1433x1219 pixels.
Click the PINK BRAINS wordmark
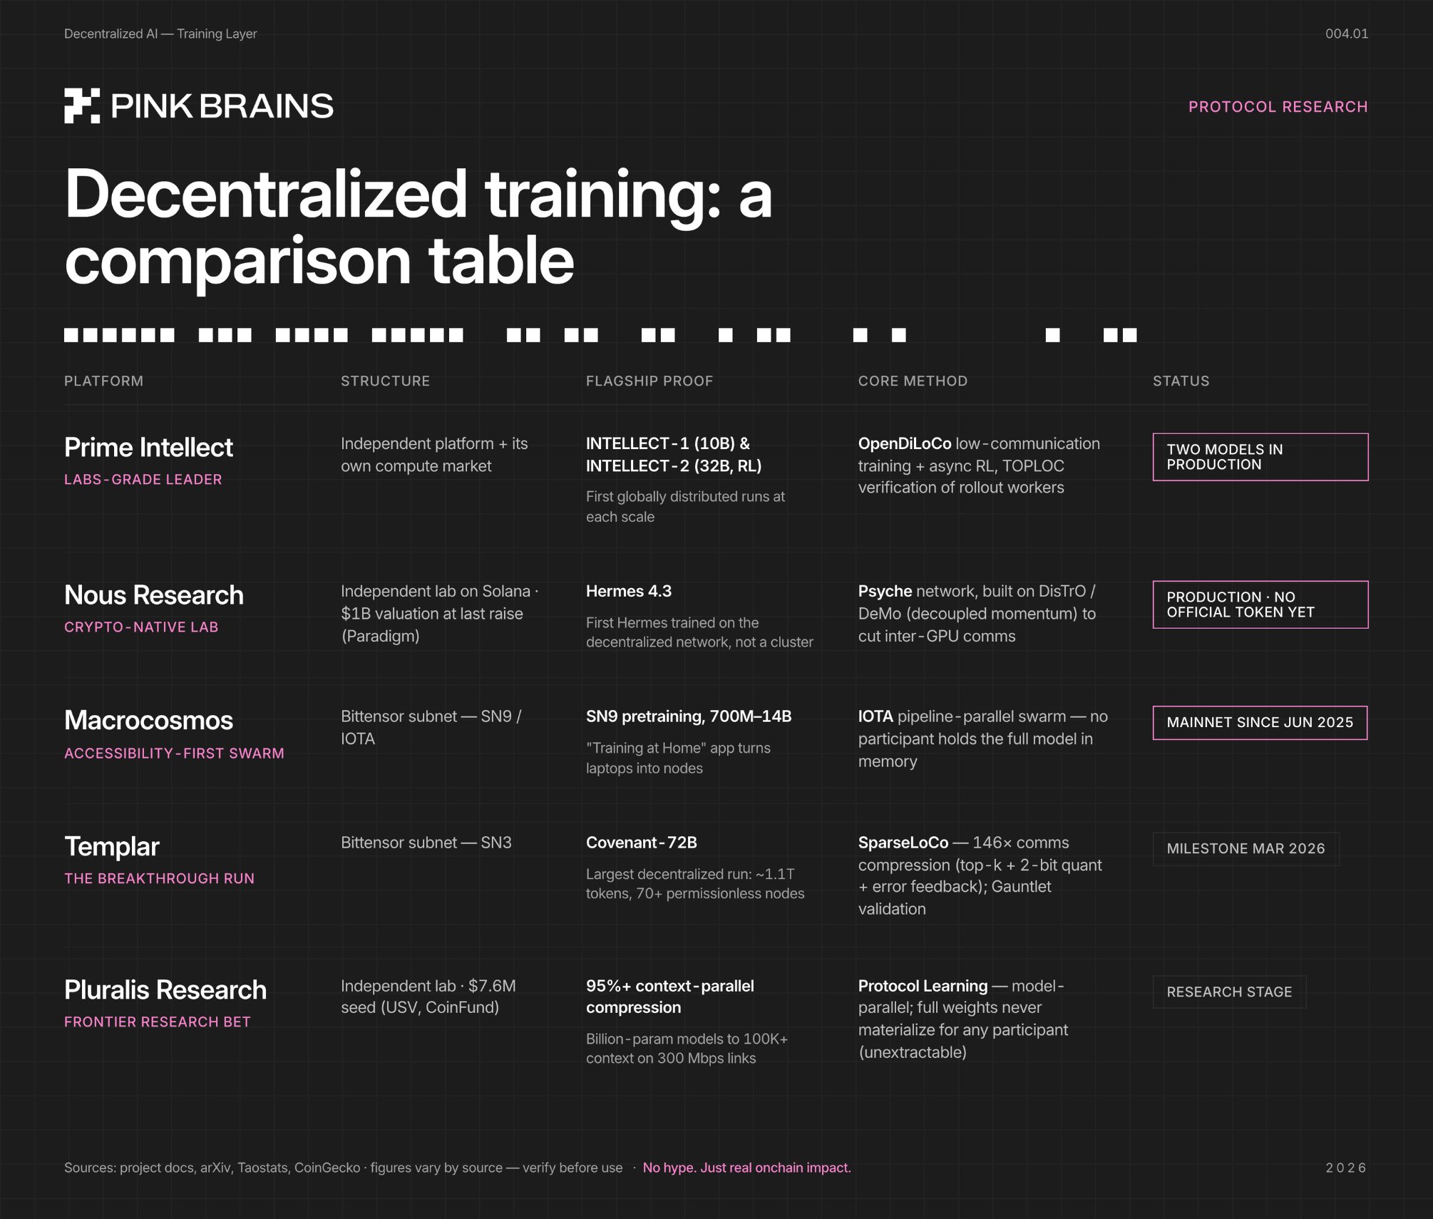click(222, 106)
